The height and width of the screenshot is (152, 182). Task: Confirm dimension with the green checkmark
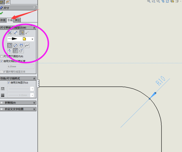click(2, 13)
